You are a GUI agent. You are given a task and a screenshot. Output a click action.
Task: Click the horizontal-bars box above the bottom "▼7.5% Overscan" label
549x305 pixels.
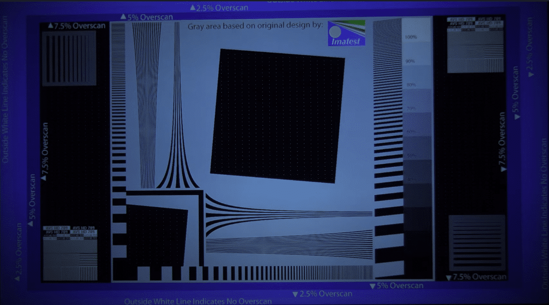tap(476, 243)
